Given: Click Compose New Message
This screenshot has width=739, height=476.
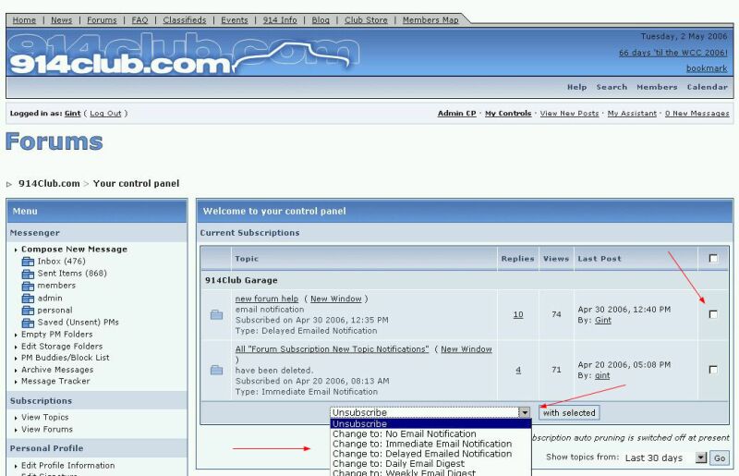Looking at the screenshot, I should [x=74, y=249].
